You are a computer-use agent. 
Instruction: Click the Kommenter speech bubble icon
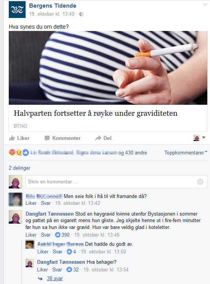(x=47, y=138)
